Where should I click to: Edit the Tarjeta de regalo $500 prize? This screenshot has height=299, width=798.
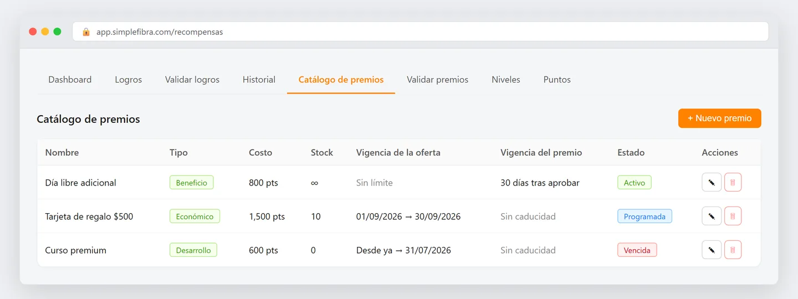pos(712,216)
